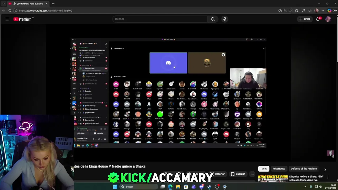
Task: Go back with browser back arrow
Action: pyautogui.click(x=3, y=11)
